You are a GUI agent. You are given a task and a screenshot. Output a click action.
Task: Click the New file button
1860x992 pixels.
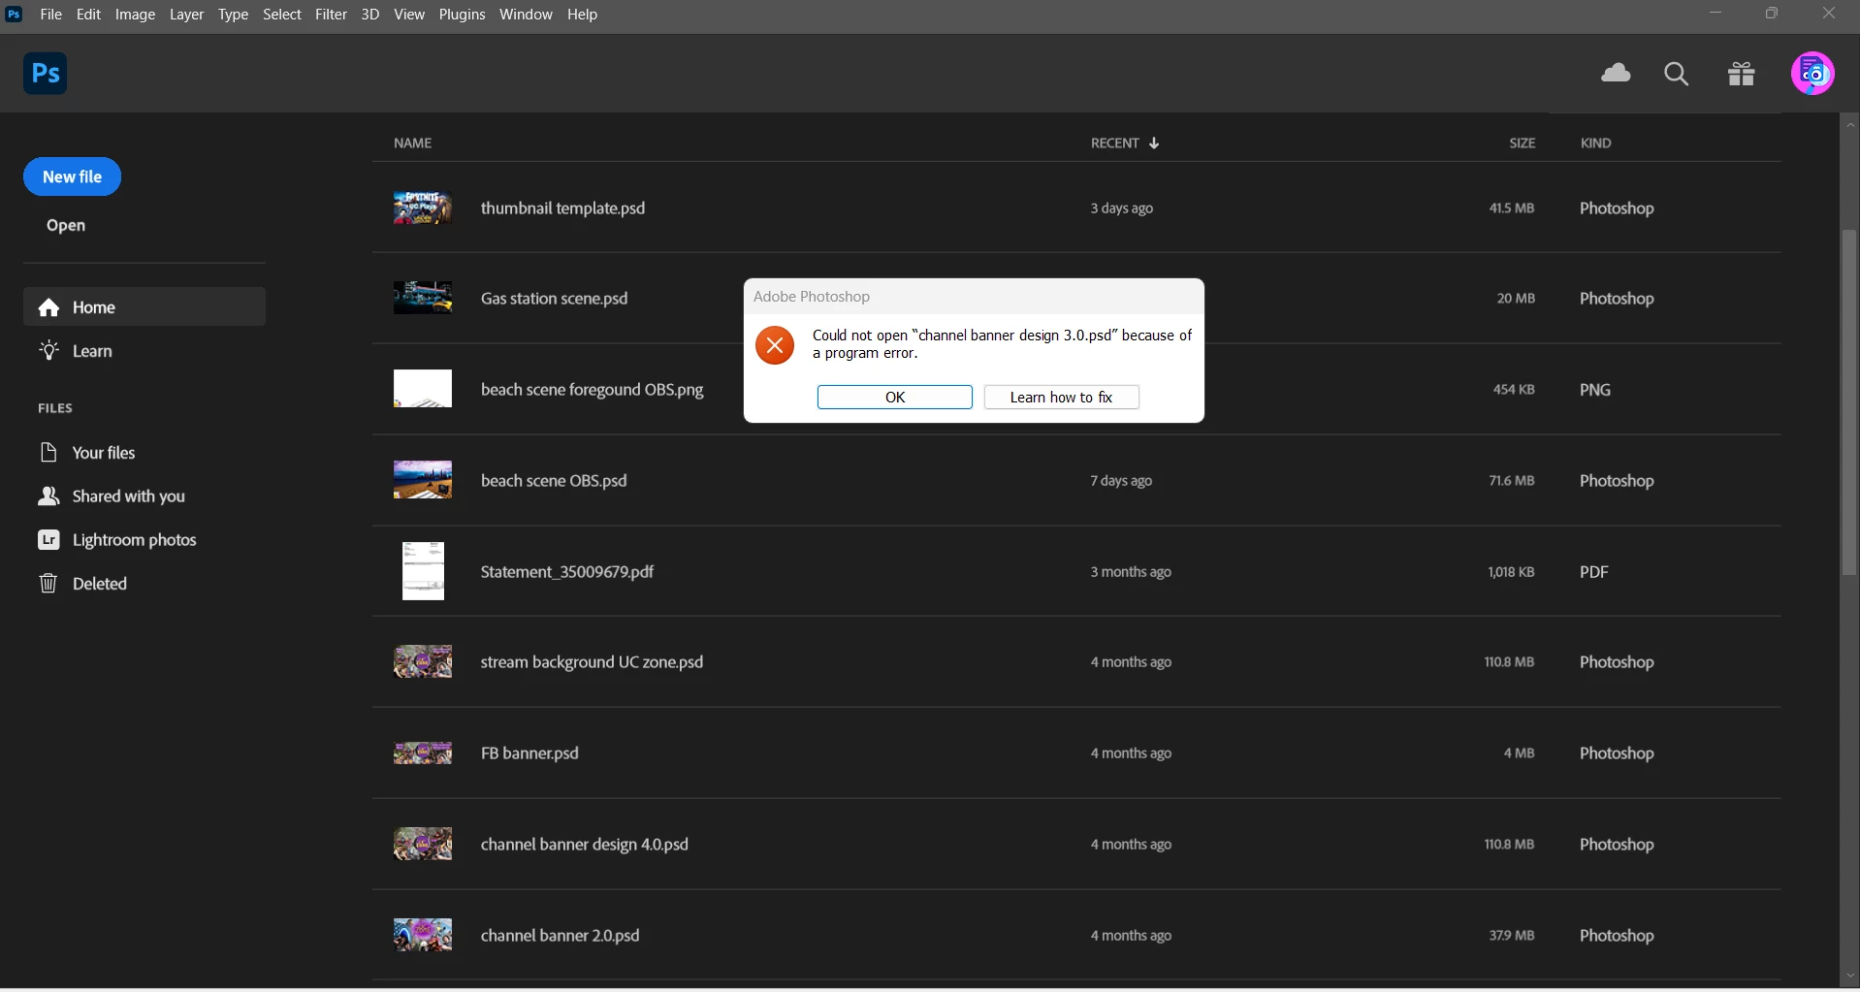pos(72,176)
